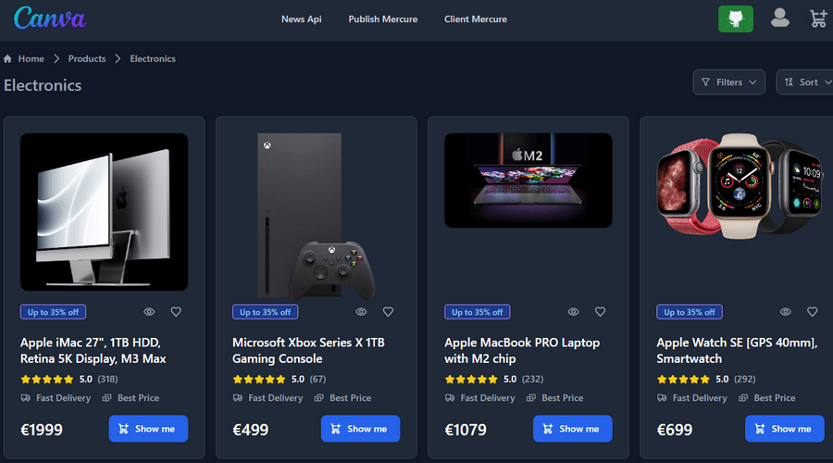Screen dimensions: 833x463
Task: Click heart icon on Apple MacBook PRO
Action: [600, 312]
